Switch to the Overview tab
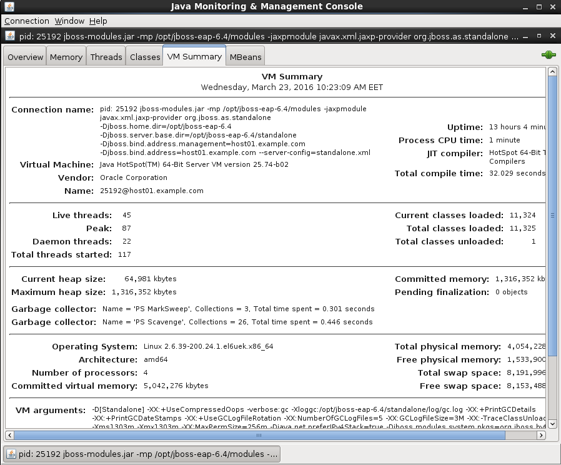Screen dimensions: 561x465 [x=25, y=57]
